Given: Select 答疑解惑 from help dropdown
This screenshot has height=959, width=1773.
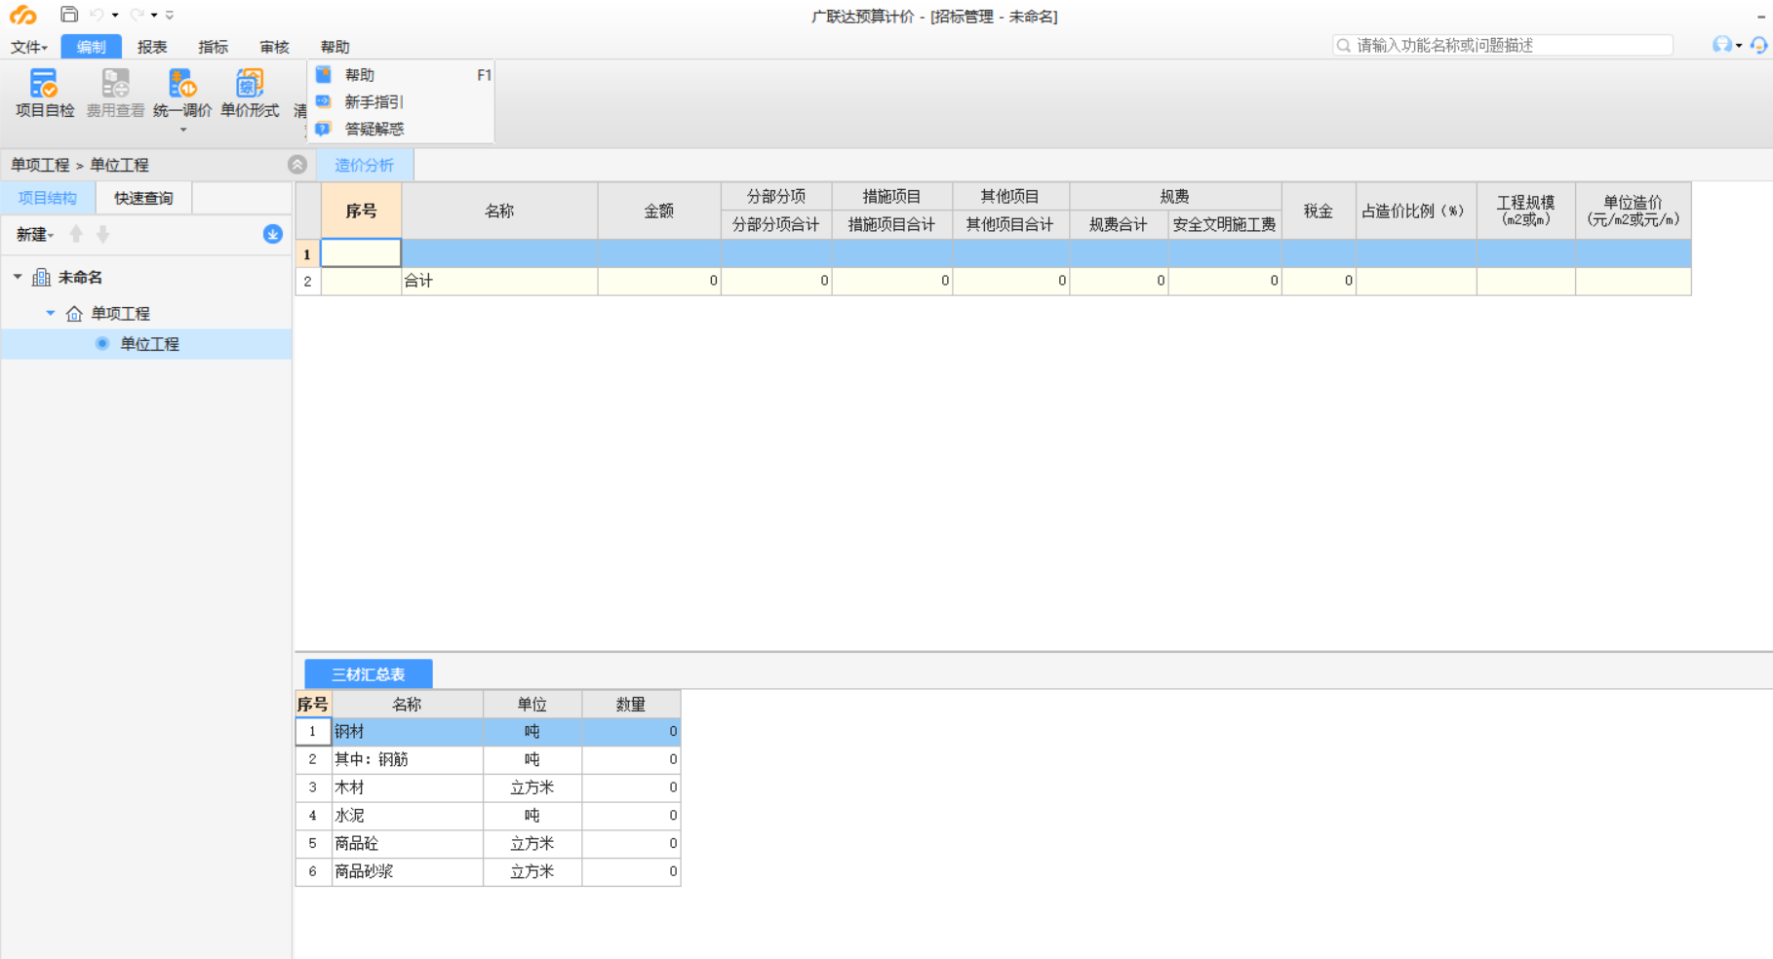Looking at the screenshot, I should click(401, 129).
